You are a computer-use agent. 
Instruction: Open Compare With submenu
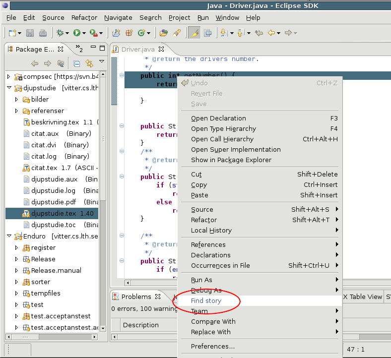point(260,322)
